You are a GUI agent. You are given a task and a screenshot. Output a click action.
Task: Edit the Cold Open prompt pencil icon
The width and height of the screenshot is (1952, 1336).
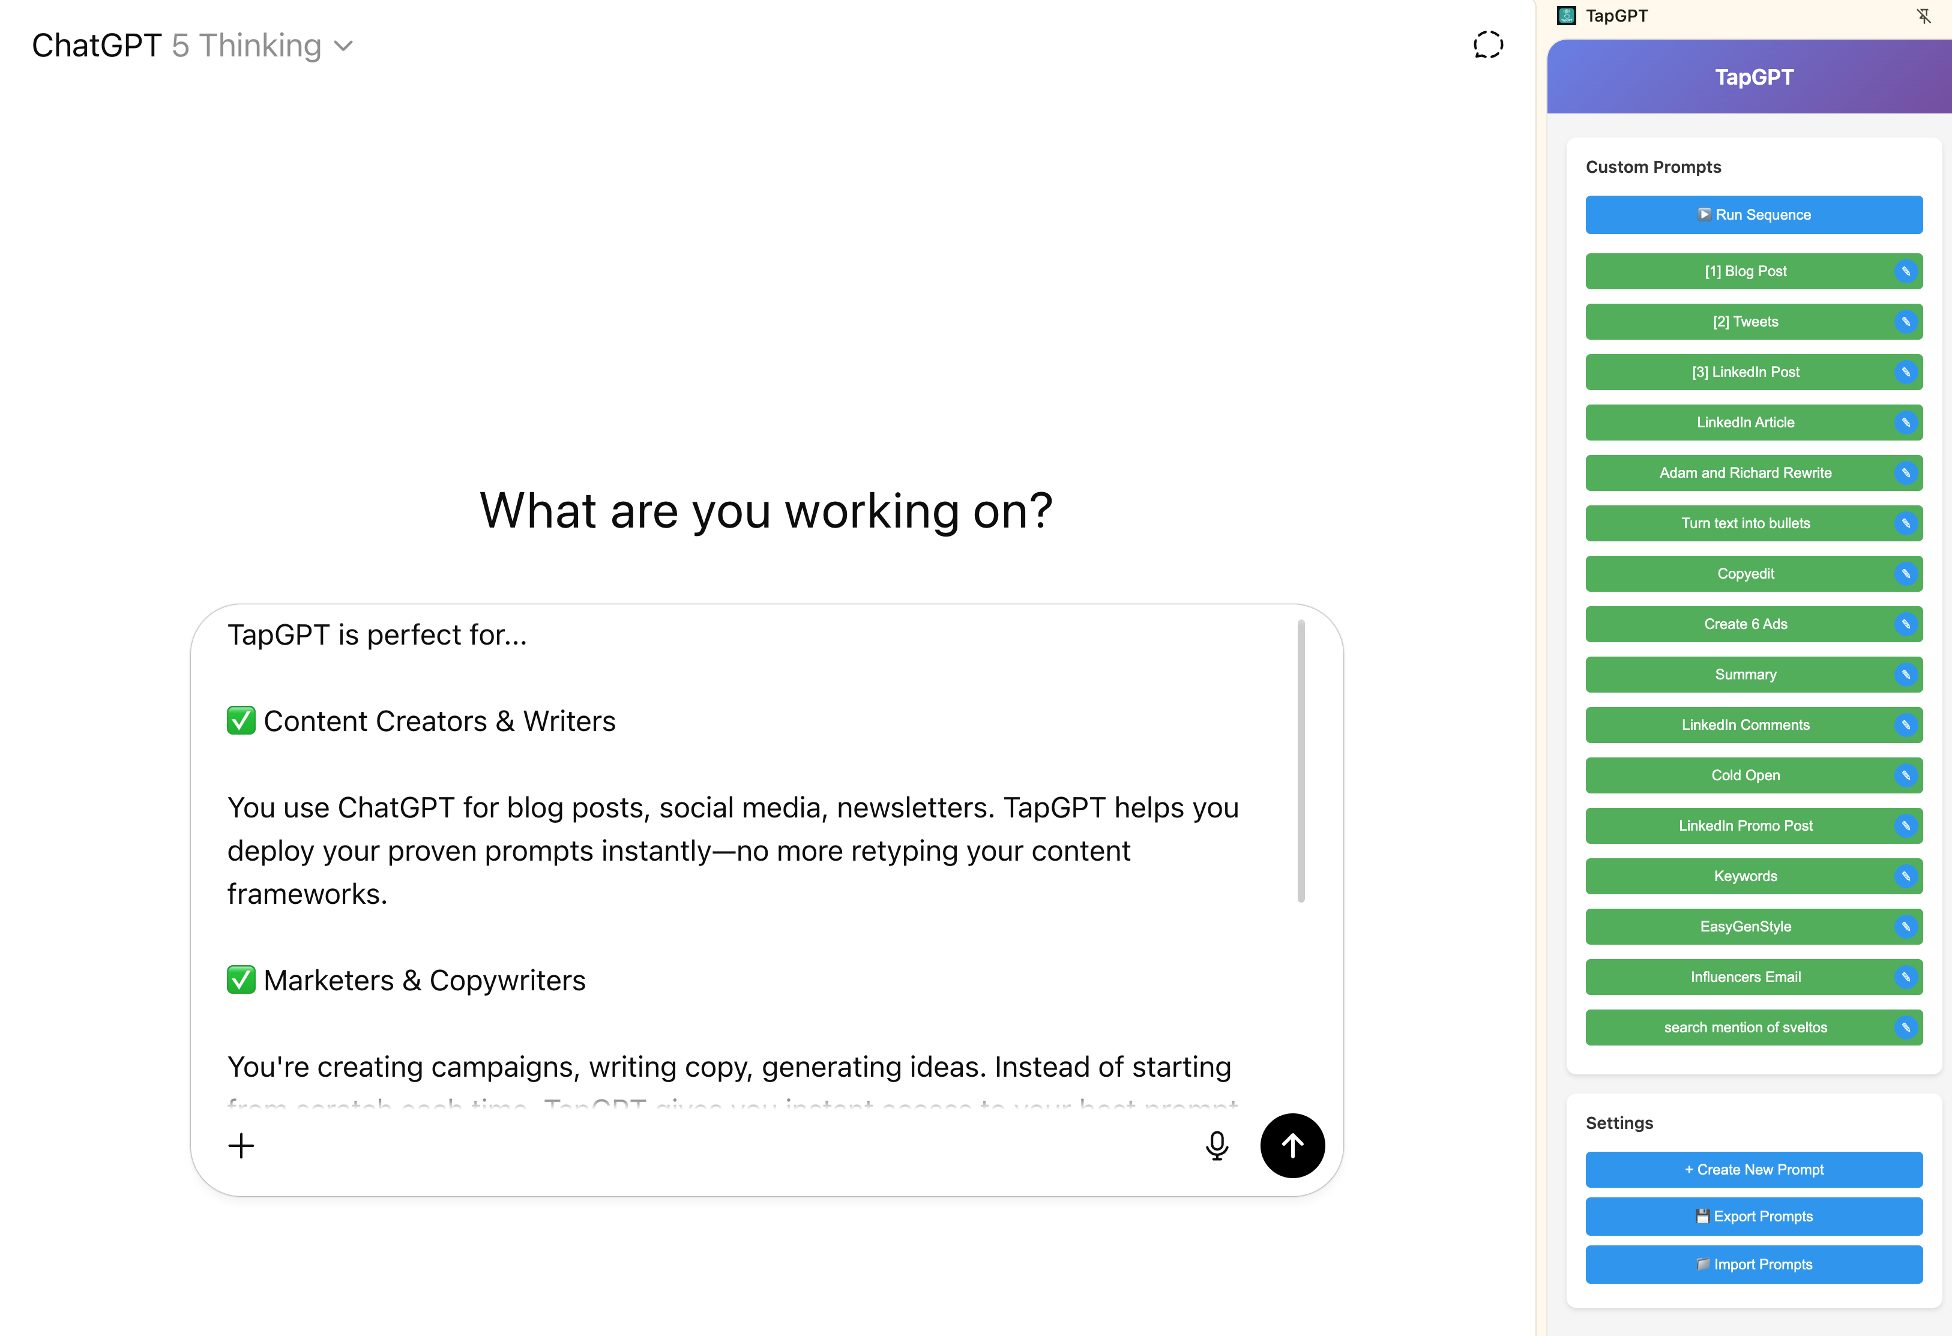[1906, 775]
